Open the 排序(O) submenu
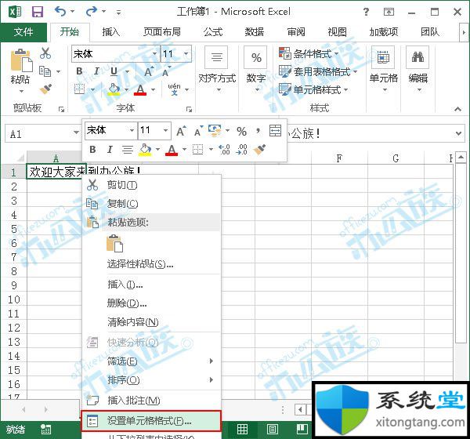 [151, 380]
